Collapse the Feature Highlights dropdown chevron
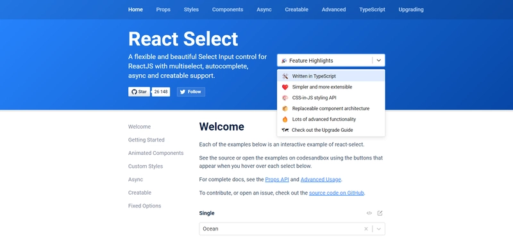 [x=379, y=60]
